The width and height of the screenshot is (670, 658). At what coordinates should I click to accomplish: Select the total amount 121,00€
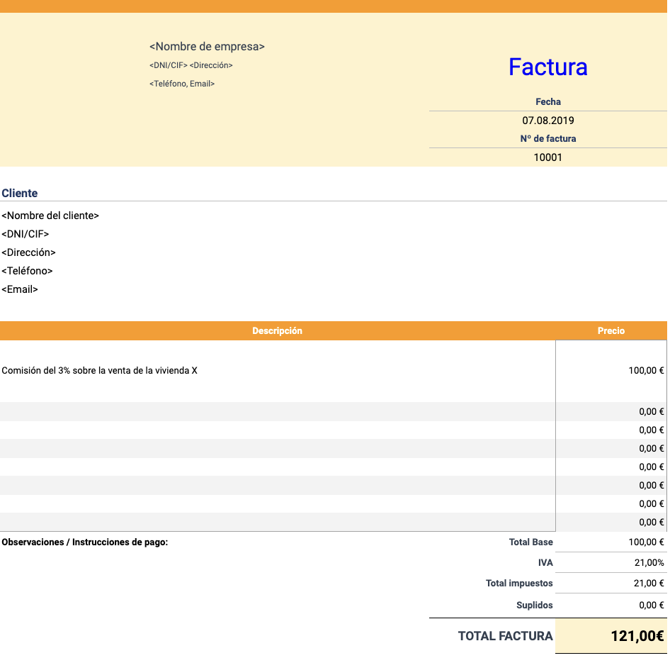[x=637, y=636]
